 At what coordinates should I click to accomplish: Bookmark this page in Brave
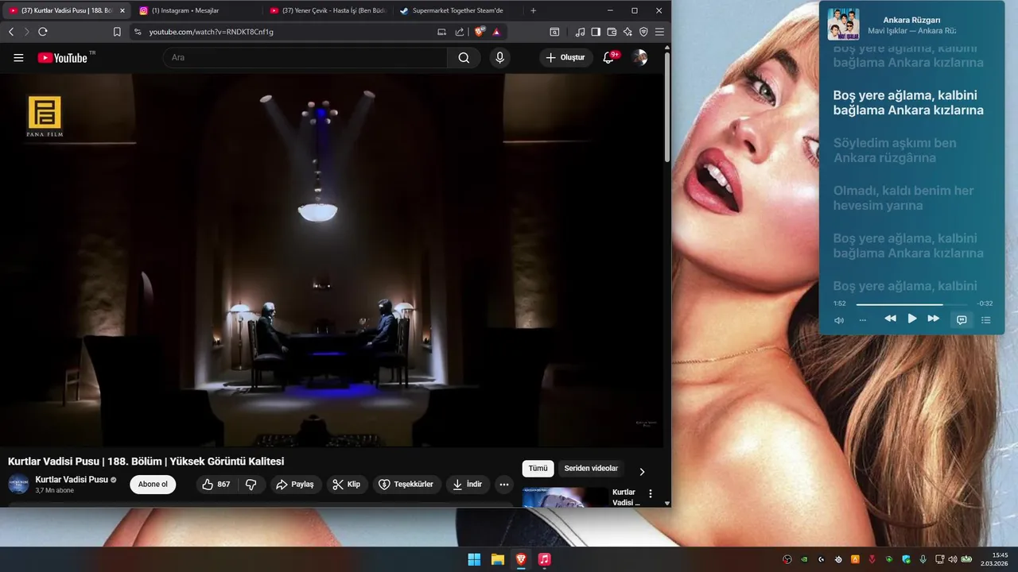pos(117,32)
